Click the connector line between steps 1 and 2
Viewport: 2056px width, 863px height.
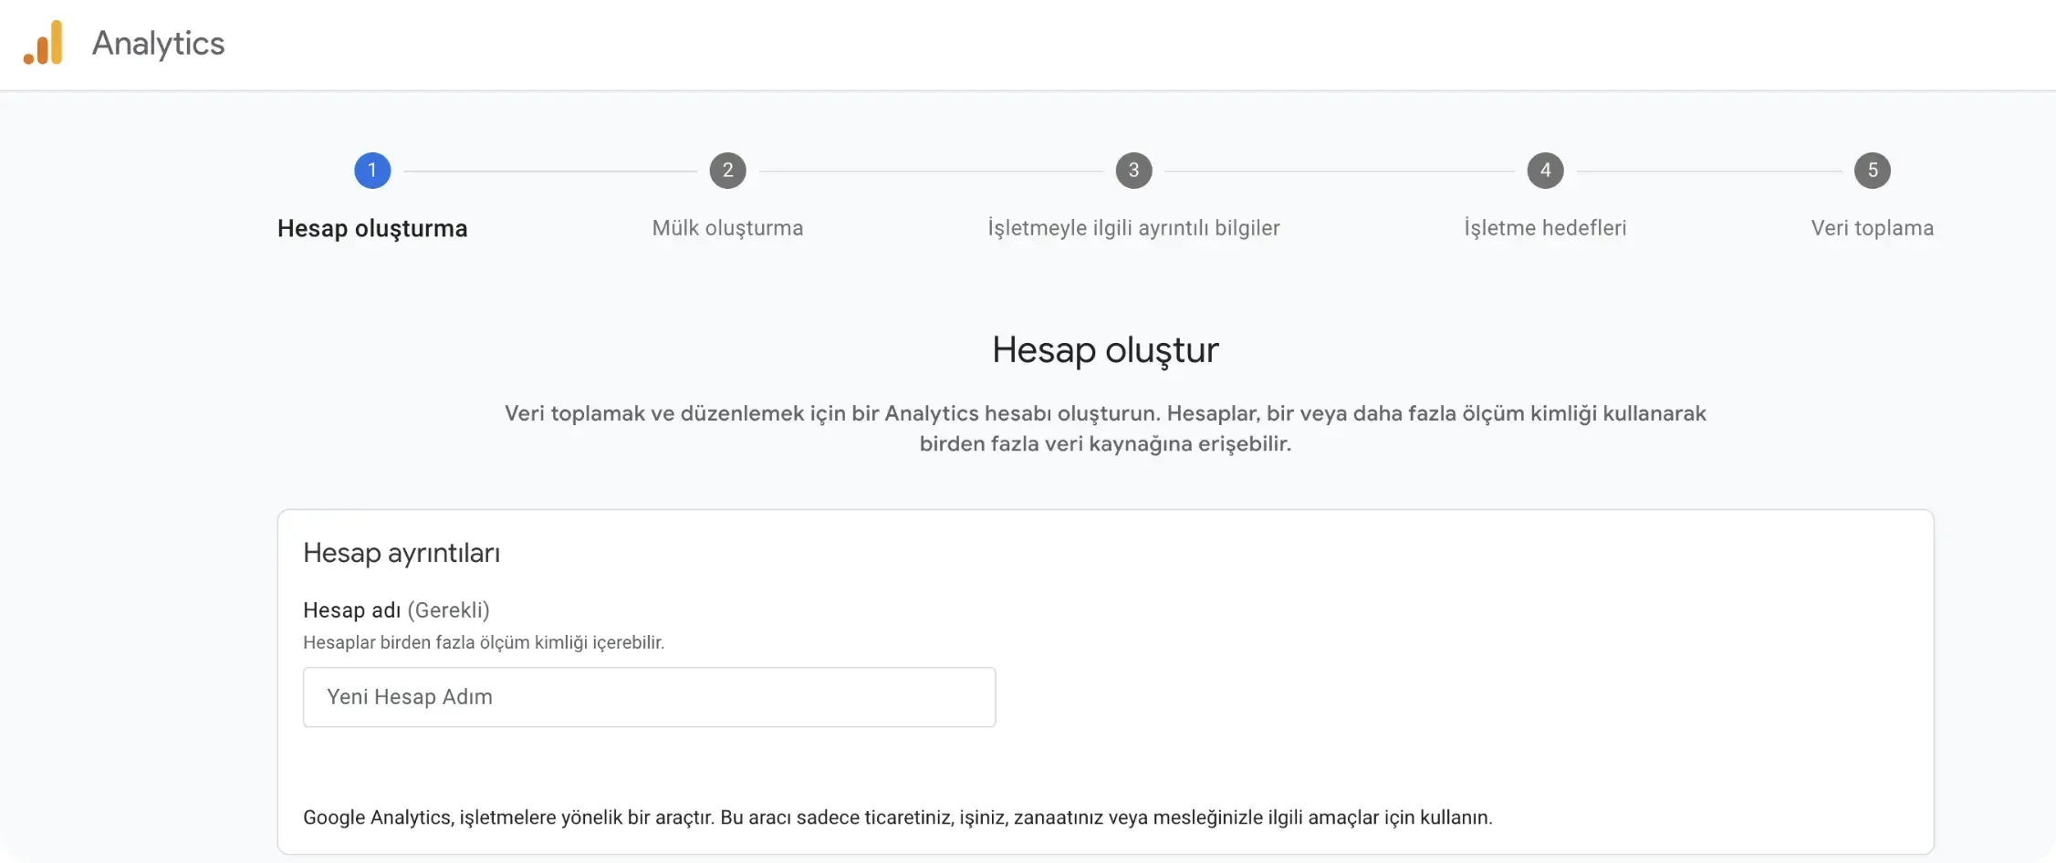tap(550, 171)
